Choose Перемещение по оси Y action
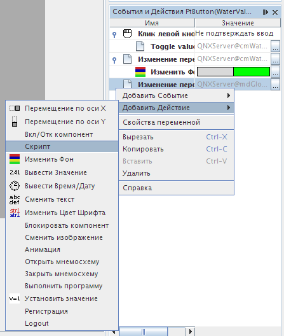This screenshot has width=284, height=336. [x=62, y=122]
